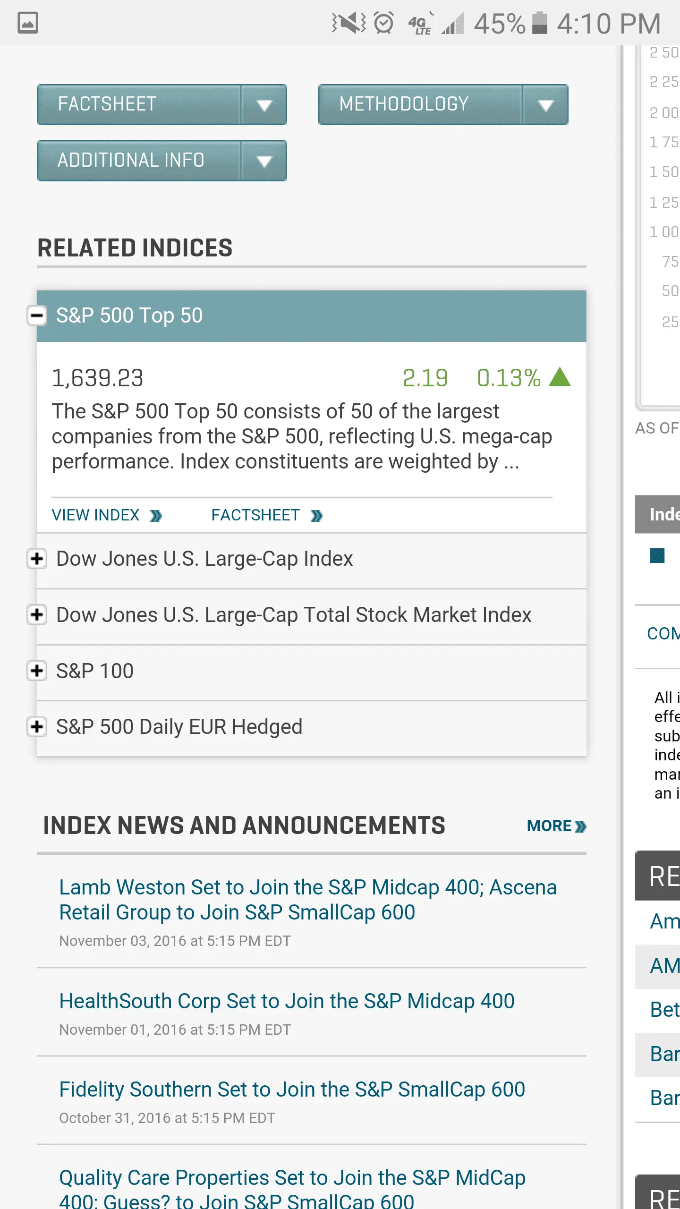This screenshot has width=680, height=1209.
Task: Click the double-arrow icon beside VIEW INDEX
Action: (156, 516)
